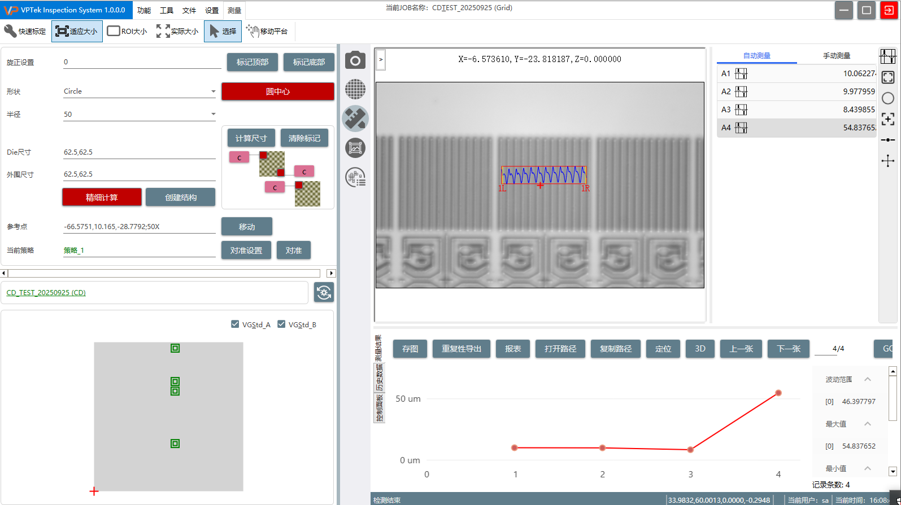Click the horizontal scrollbar under settings panel
Screen dimensions: 901x505
164,274
